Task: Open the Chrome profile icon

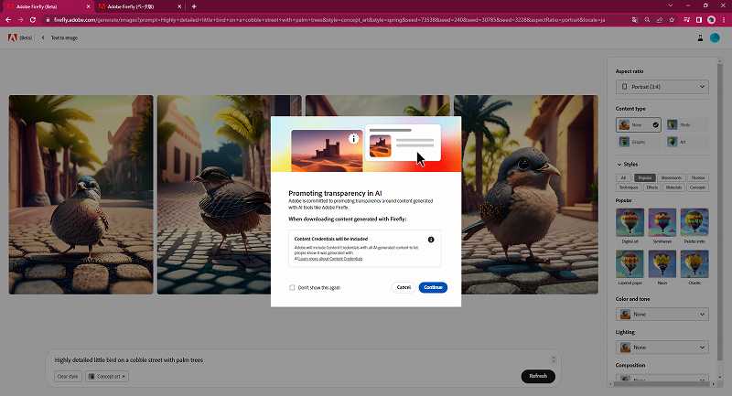Action: 711,20
